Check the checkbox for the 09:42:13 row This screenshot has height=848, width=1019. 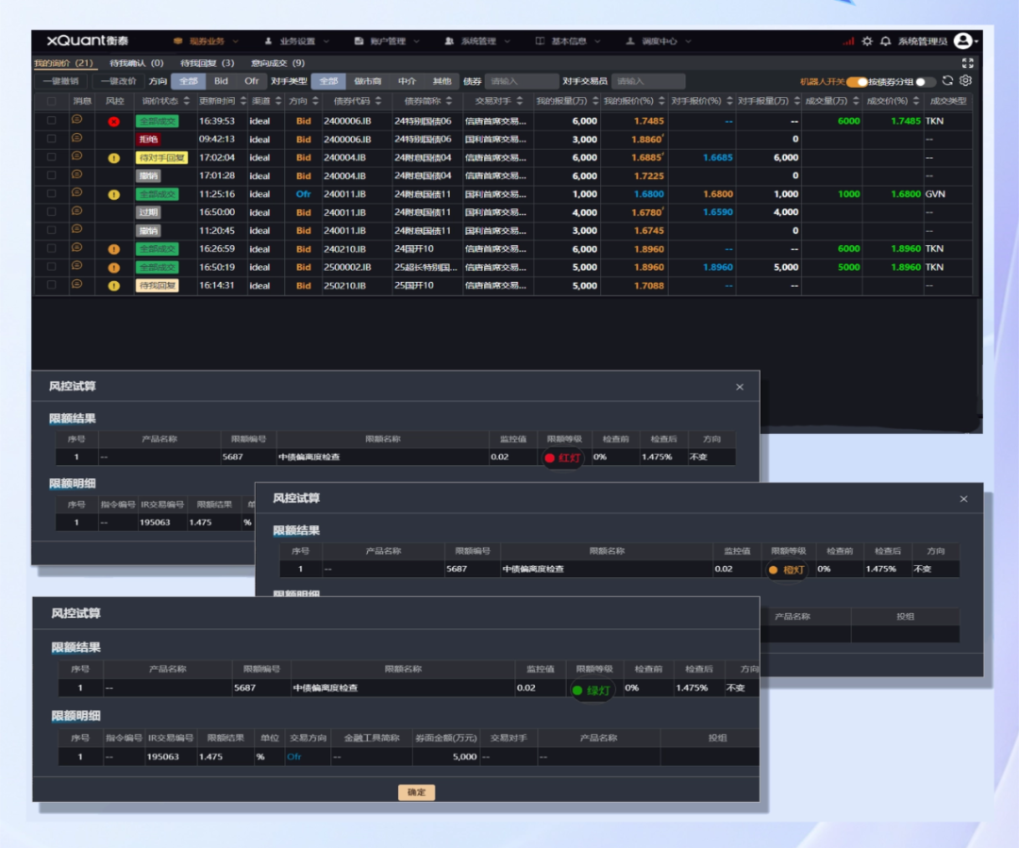point(51,140)
